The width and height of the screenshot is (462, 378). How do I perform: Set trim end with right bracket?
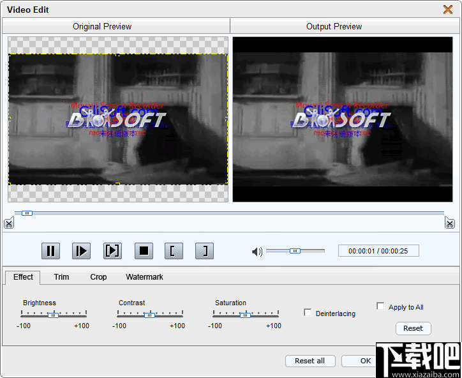[204, 251]
